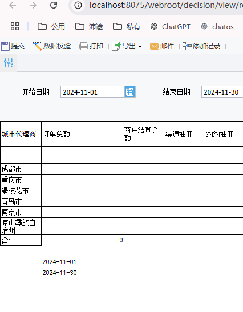Viewport: 243px width, 312px height.
Task: Go back to previous browser page
Action: 13,5
